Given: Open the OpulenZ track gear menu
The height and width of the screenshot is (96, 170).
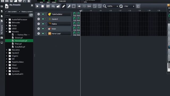Looking at the screenshot, I should [x=39, y=19].
